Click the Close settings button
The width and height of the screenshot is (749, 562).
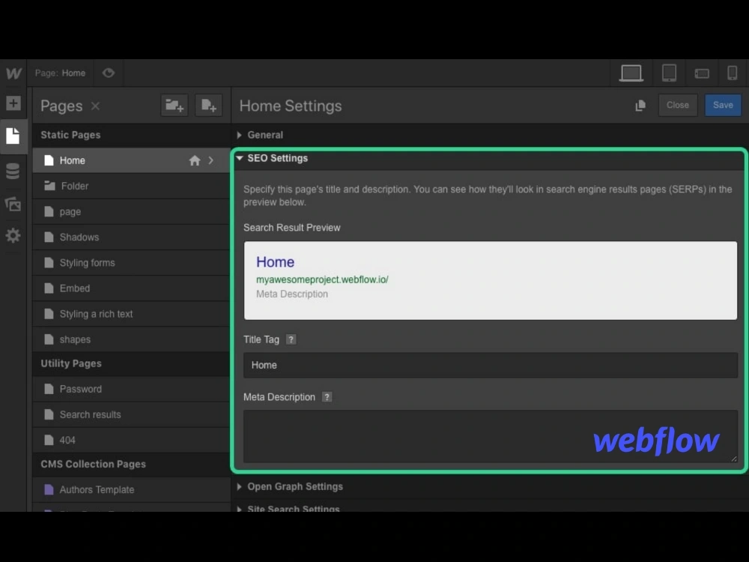(x=677, y=105)
